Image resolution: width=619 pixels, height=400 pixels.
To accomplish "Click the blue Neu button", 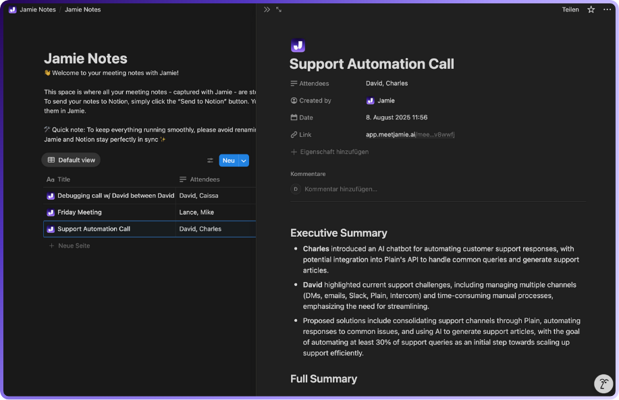I will [x=229, y=160].
